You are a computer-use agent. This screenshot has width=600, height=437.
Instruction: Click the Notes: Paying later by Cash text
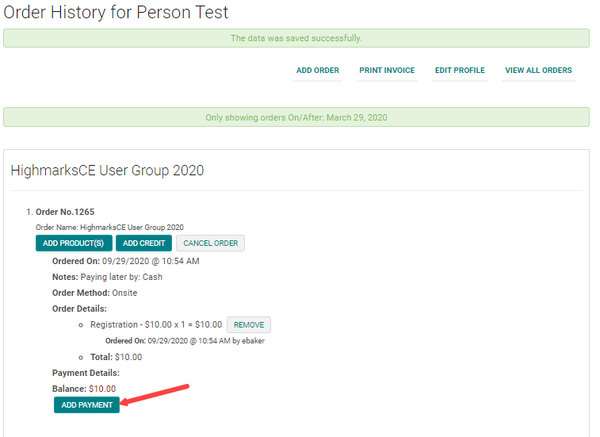(107, 278)
